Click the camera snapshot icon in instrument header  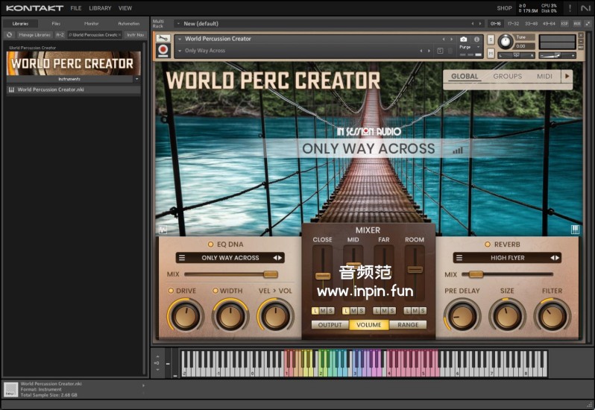pyautogui.click(x=463, y=39)
